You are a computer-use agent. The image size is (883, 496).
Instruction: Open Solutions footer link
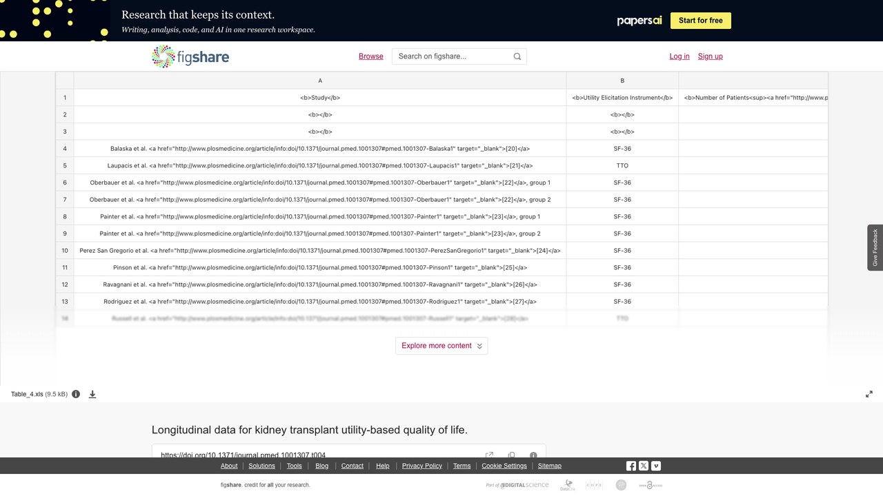click(x=261, y=466)
